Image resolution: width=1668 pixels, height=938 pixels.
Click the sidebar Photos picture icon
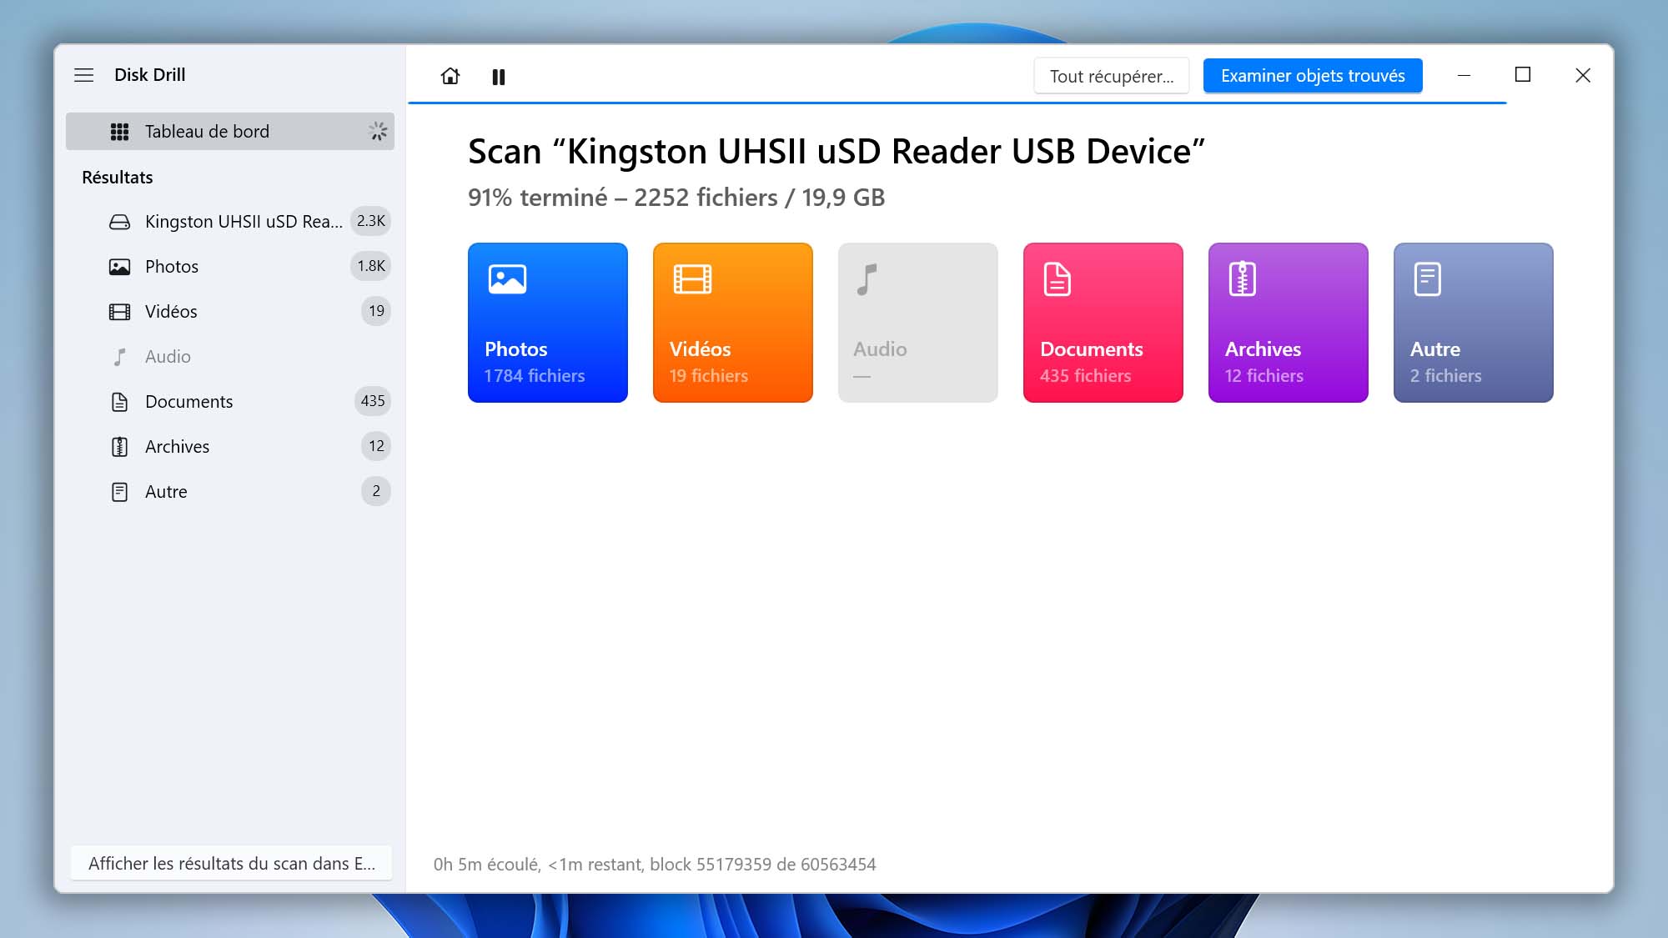pos(119,267)
